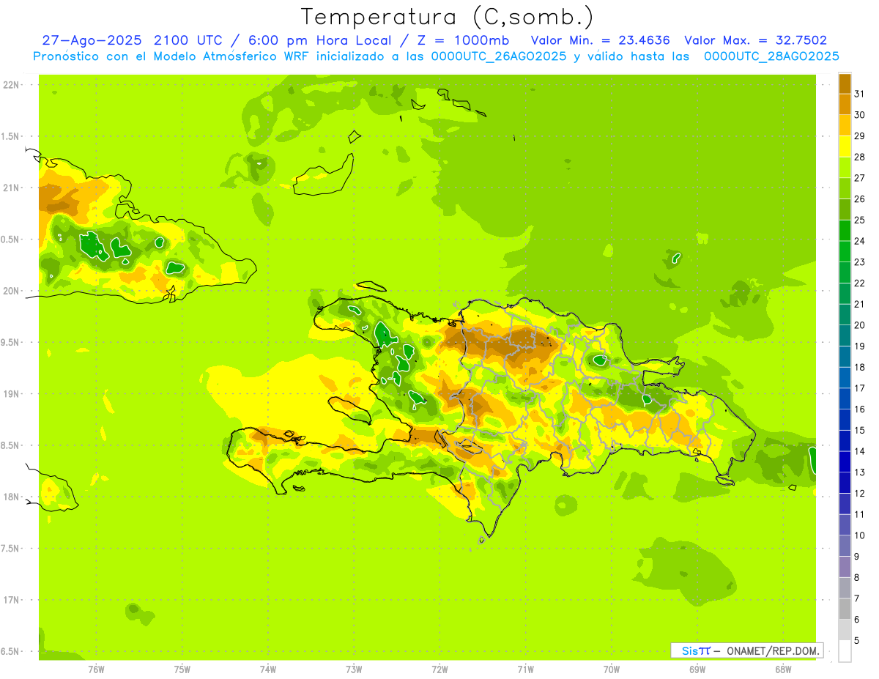Click the "74W" longitude axis label
879x679 pixels.
click(x=268, y=669)
